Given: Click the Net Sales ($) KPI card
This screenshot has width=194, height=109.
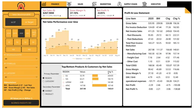Looking at the screenshot, I should (x=54, y=13).
